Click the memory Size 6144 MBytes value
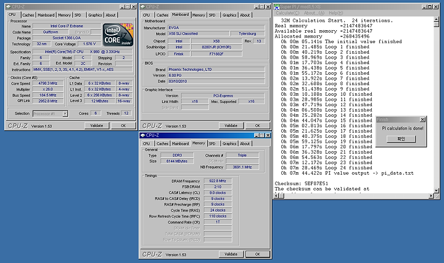Image resolution: width=444 pixels, height=263 pixels. coord(177,161)
